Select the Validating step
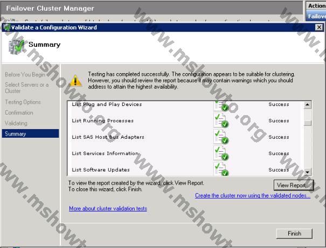Viewport: 326px width, 248px height. pyautogui.click(x=16, y=123)
